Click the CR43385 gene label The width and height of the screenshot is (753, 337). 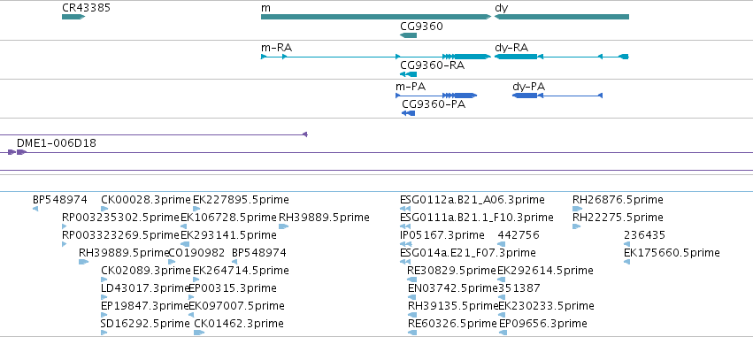86,8
